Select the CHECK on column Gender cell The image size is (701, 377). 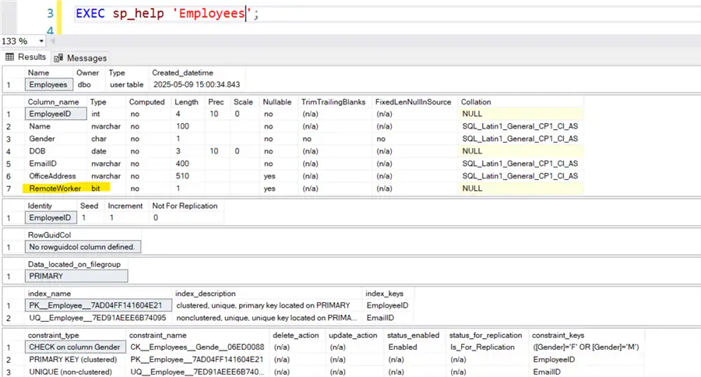click(74, 347)
